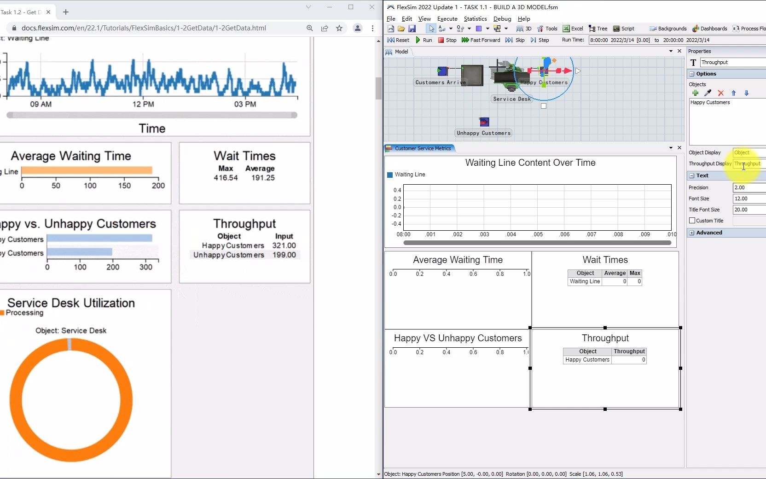Remove selected object with the red X
Screen dimensions: 766x479
pos(721,93)
